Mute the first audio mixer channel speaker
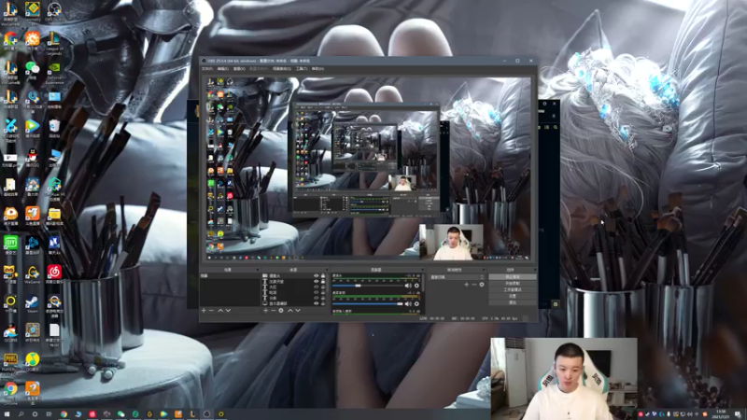This screenshot has width=747, height=420. point(408,286)
